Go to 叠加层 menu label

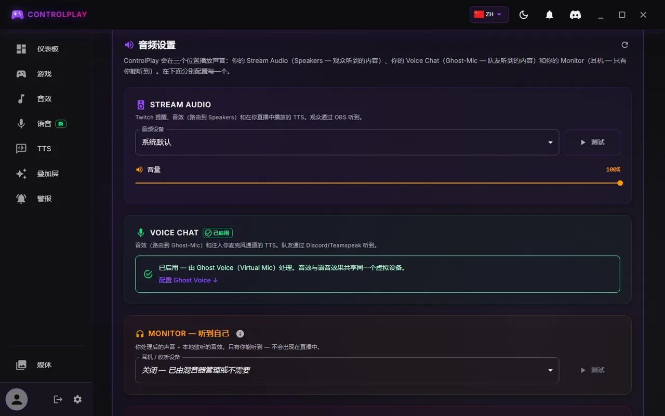[x=48, y=174]
